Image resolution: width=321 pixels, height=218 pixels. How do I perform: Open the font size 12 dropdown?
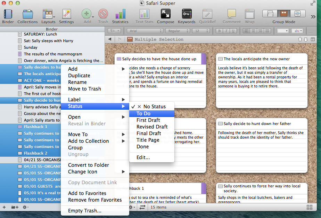[201, 31]
